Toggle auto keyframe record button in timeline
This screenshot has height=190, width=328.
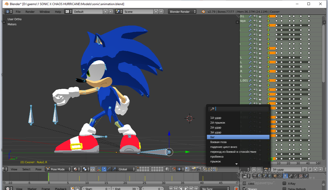click(x=236, y=189)
